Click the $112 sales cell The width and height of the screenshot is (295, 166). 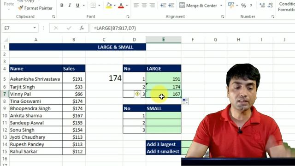74,151
